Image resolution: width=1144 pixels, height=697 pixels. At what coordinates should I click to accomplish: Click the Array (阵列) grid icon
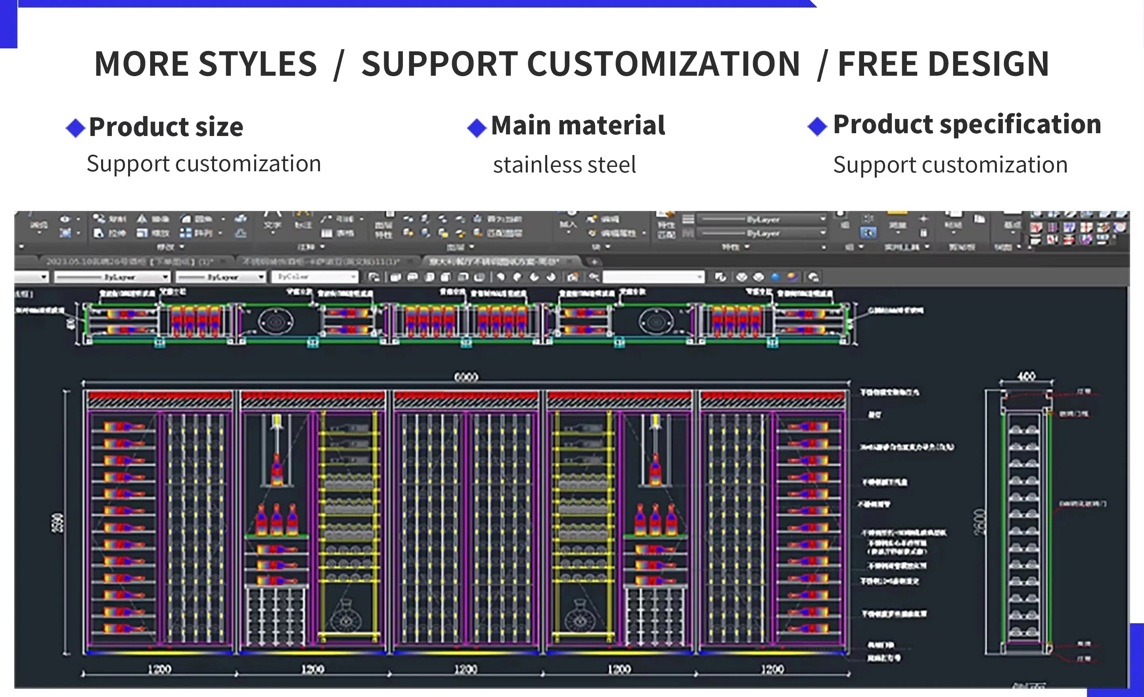(x=185, y=233)
